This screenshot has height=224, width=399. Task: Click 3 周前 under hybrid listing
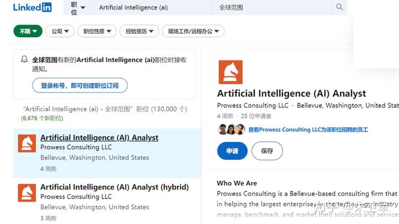click(x=48, y=218)
